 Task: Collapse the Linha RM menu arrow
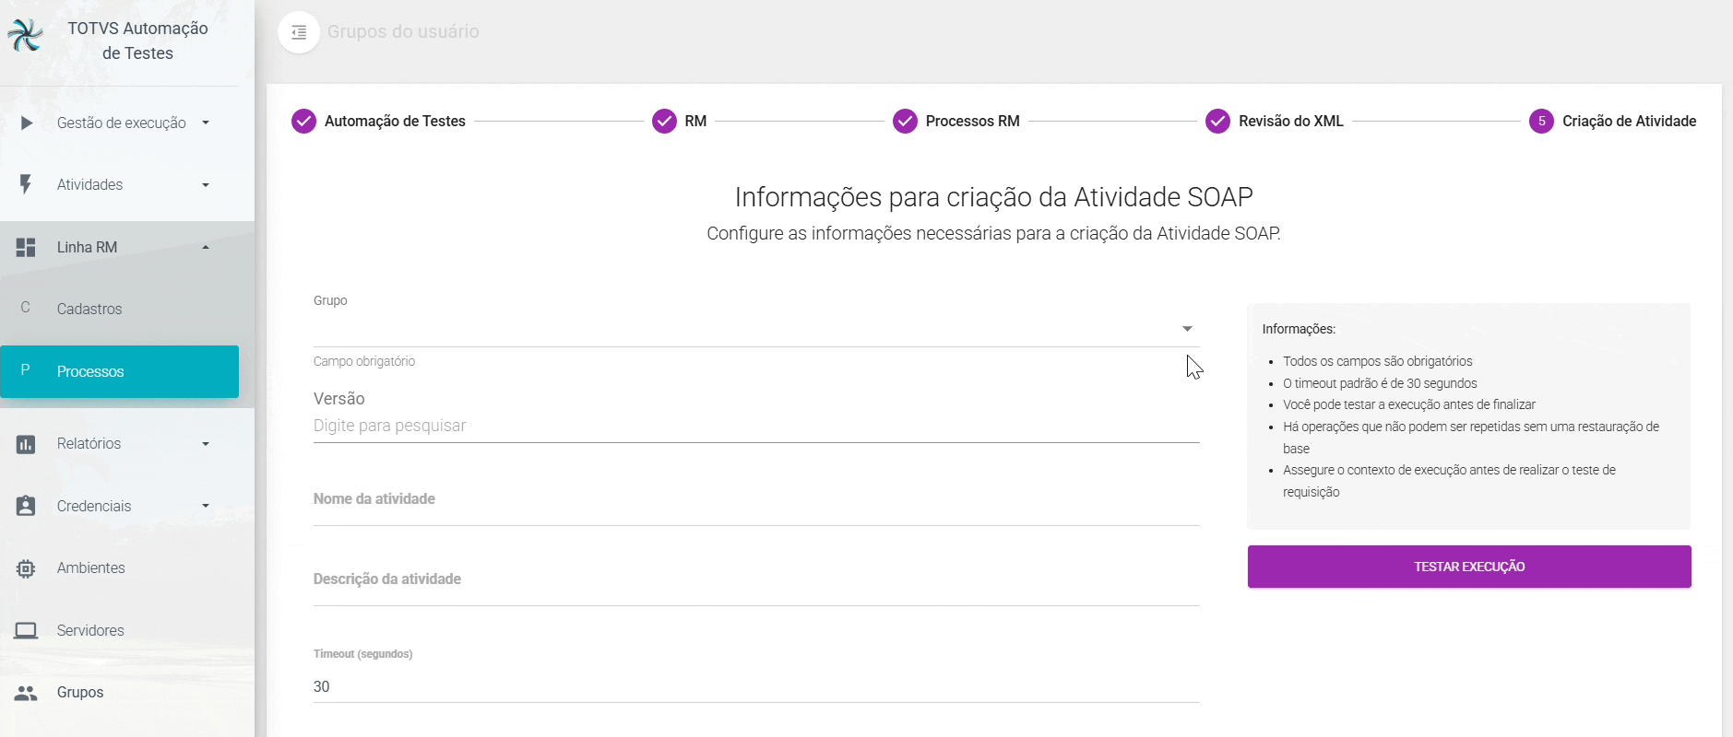pyautogui.click(x=206, y=247)
